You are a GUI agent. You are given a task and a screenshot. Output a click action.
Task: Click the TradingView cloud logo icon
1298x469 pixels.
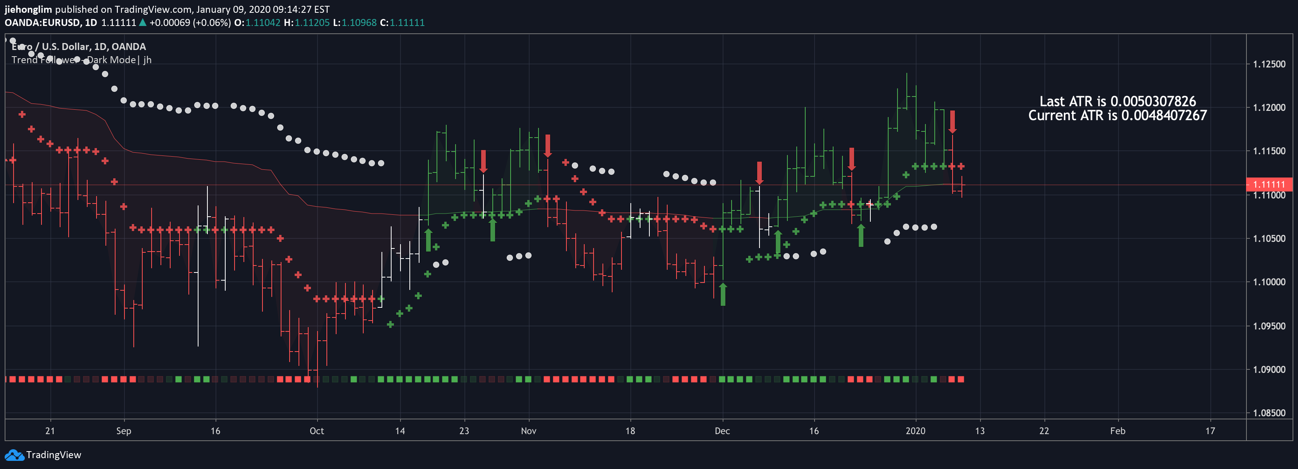tap(14, 455)
